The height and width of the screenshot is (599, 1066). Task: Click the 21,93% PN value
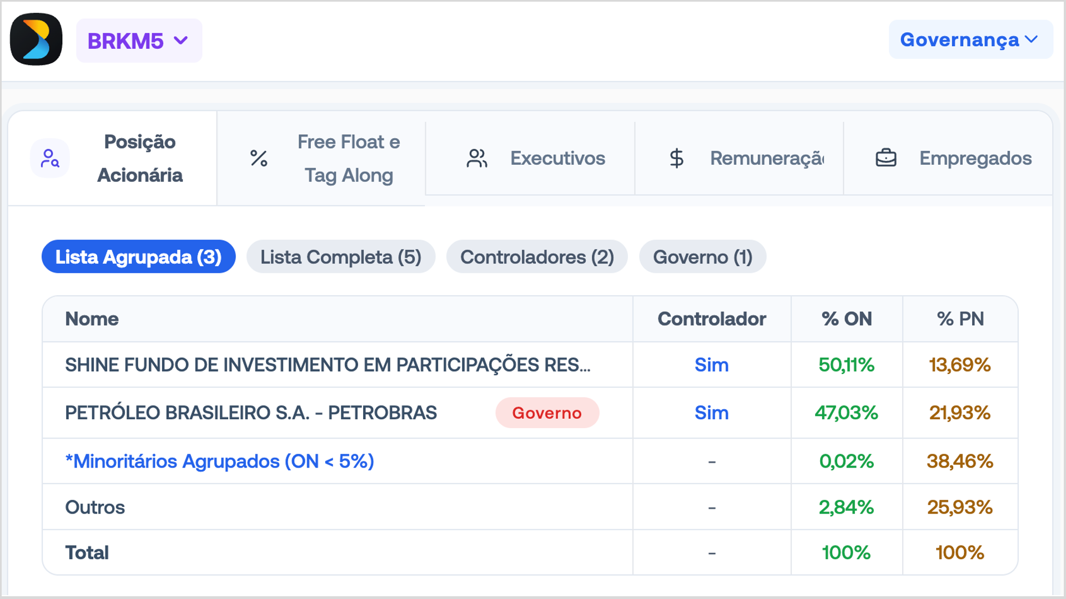coord(960,413)
